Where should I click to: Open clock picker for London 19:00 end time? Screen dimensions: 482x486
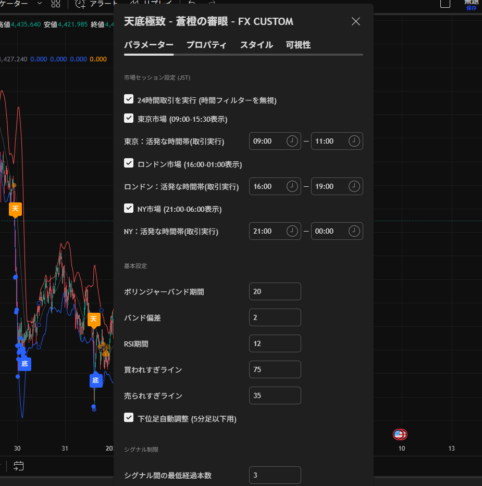click(354, 186)
